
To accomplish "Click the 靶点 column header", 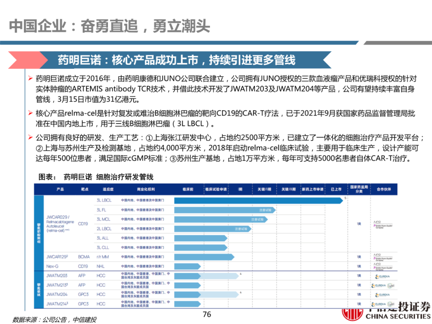I will pos(84,189).
